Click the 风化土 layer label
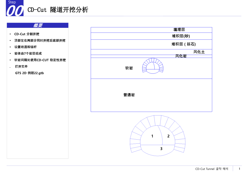249x172 pixels. coord(199,52)
